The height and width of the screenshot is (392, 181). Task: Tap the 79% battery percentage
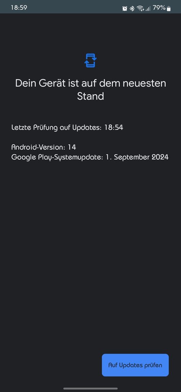(x=159, y=8)
